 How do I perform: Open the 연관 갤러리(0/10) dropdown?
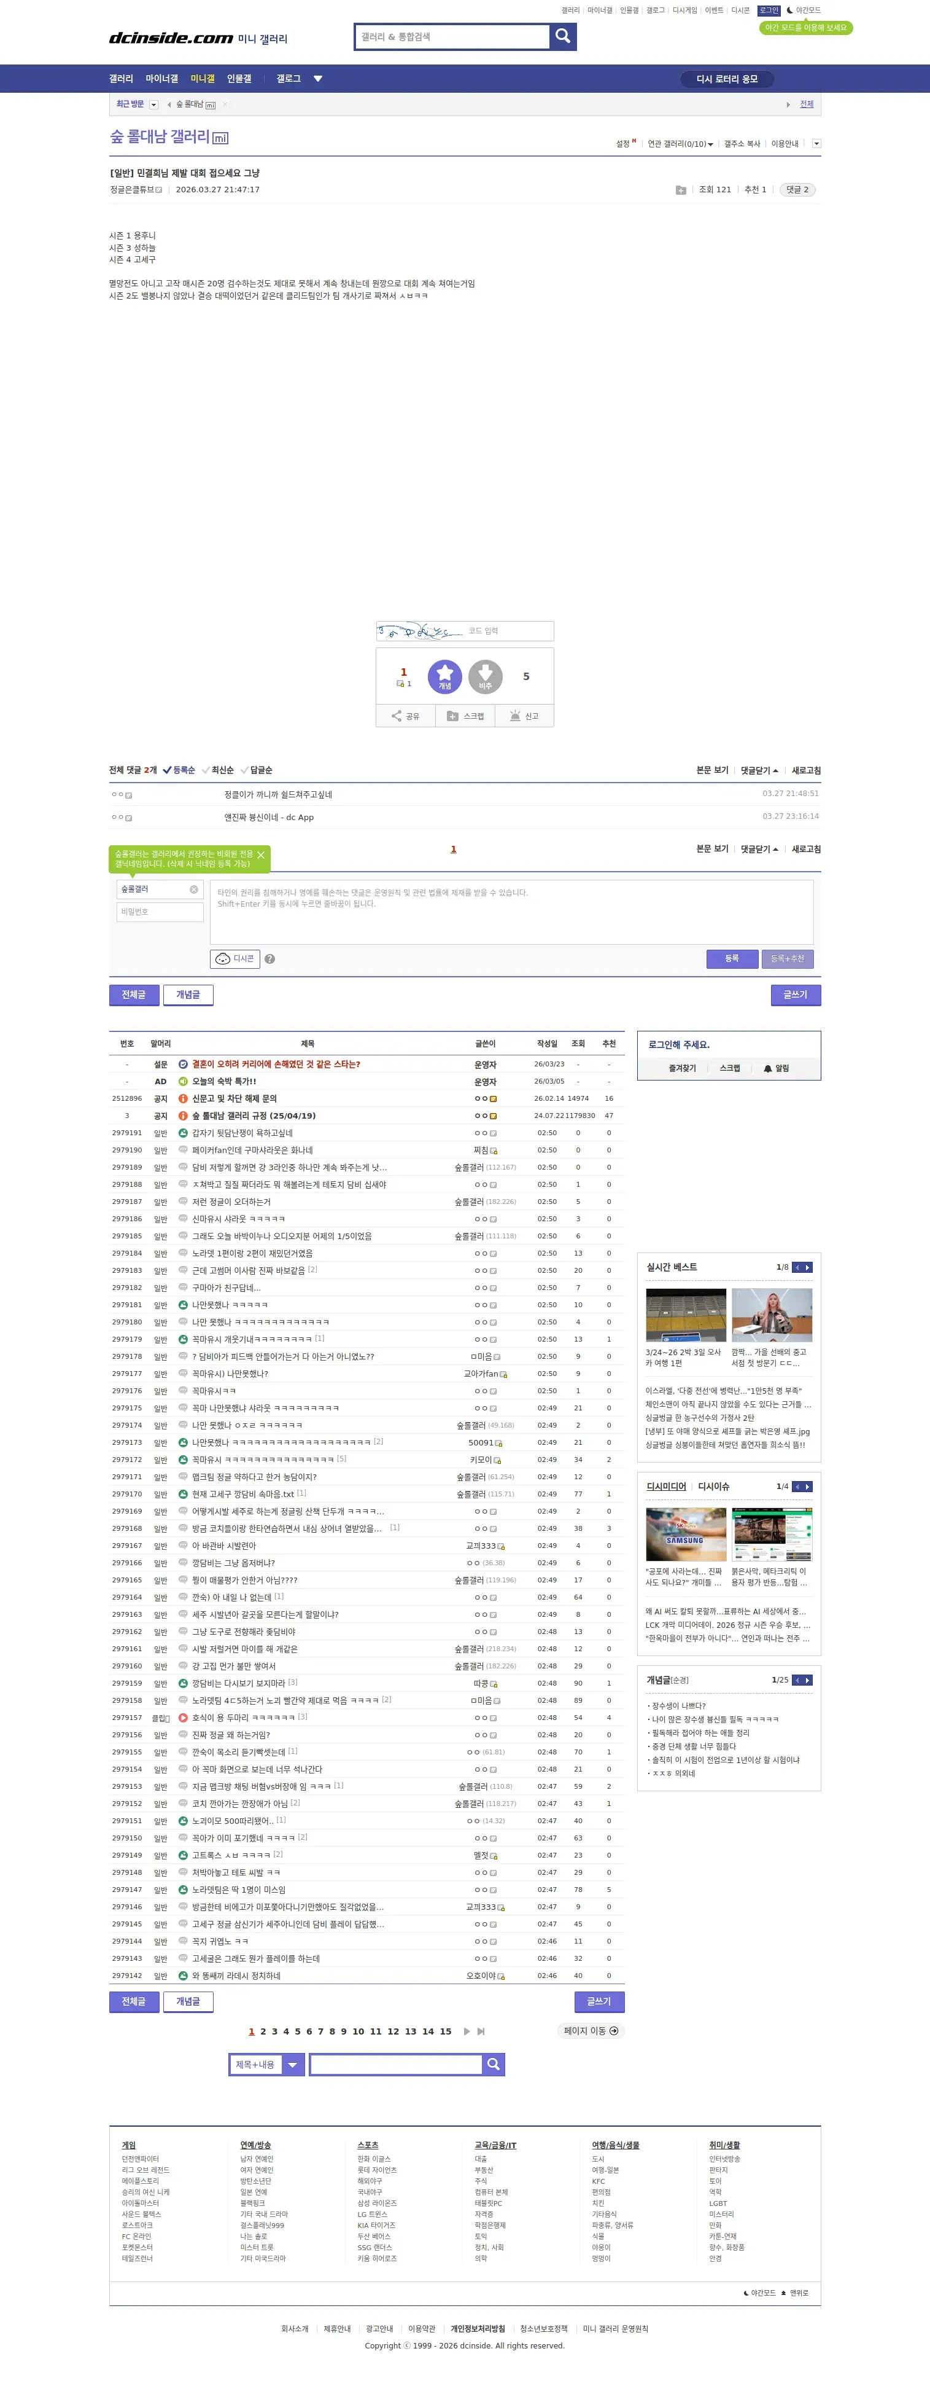tap(681, 144)
